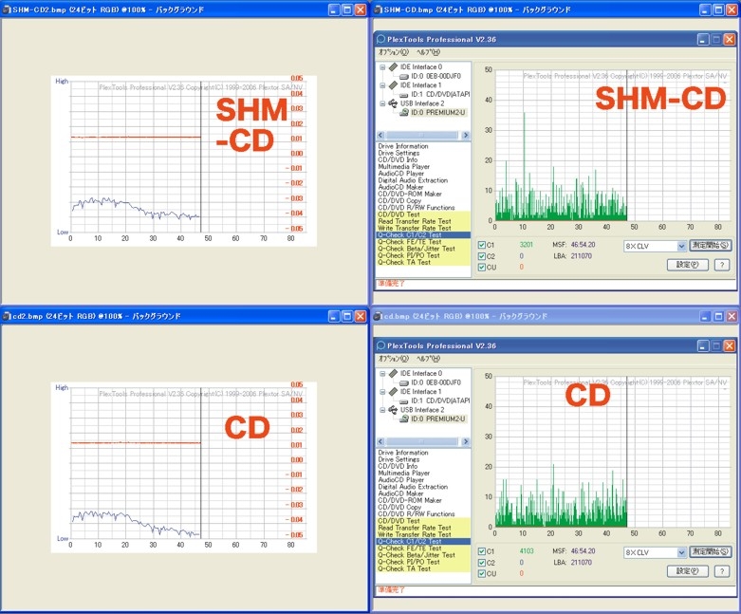The image size is (741, 614).
Task: Open ヘルプ(H) menu in SHM-CD.bmp window
Action: (x=428, y=52)
